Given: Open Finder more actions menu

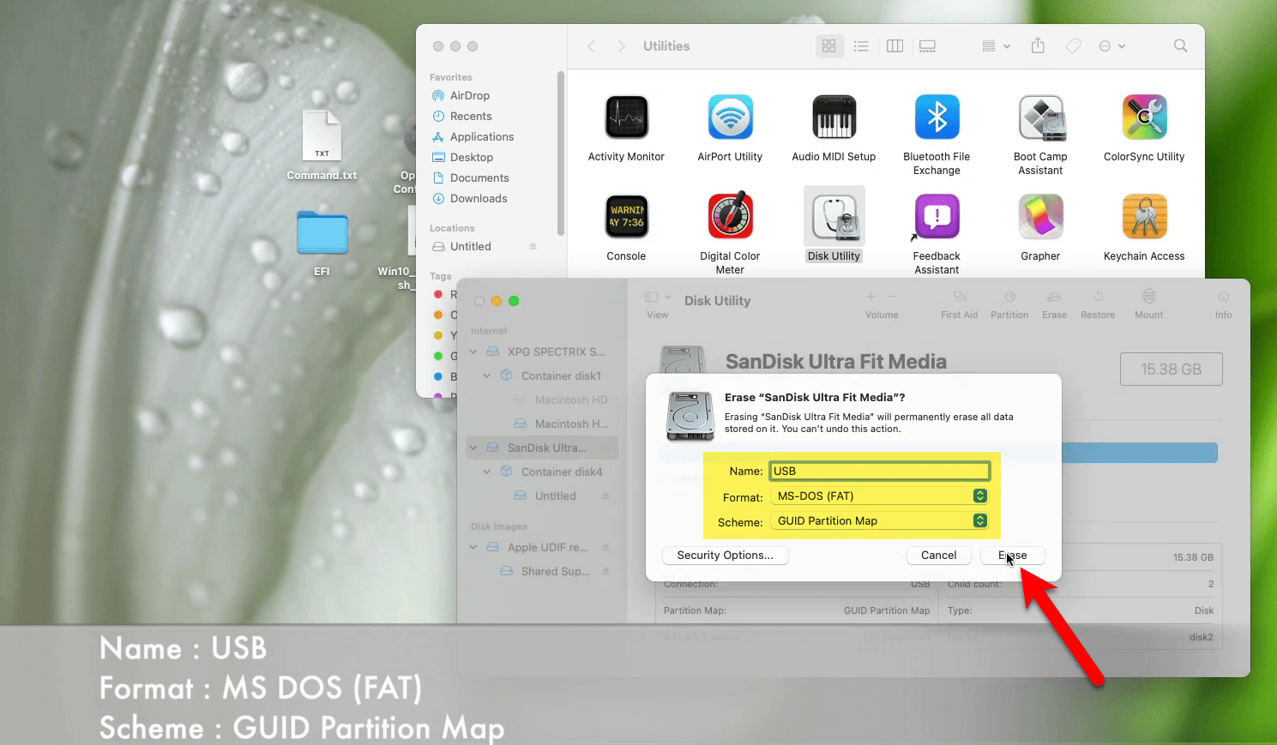Looking at the screenshot, I should pyautogui.click(x=1111, y=46).
